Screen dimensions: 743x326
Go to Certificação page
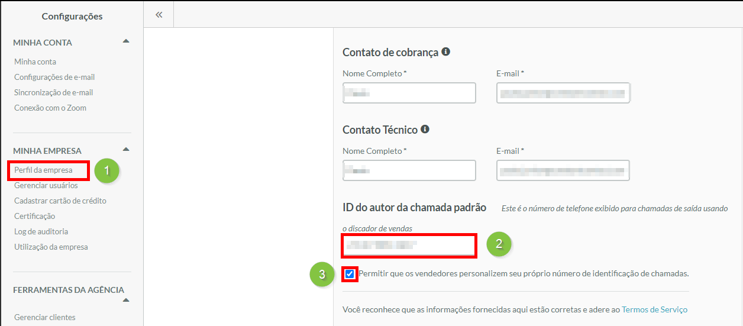pyautogui.click(x=35, y=216)
